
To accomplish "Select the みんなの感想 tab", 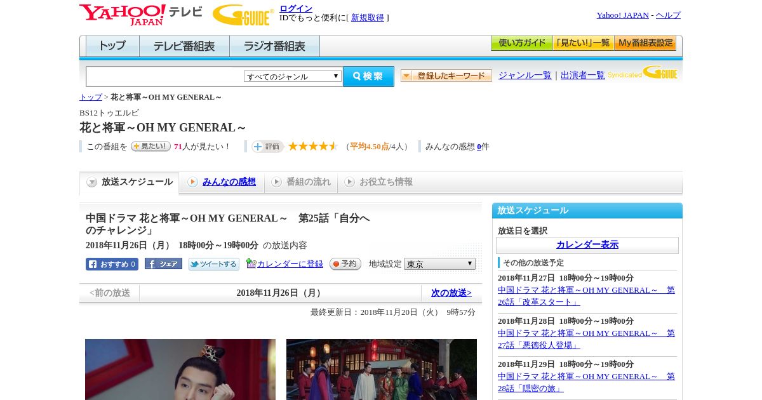I will (222, 182).
